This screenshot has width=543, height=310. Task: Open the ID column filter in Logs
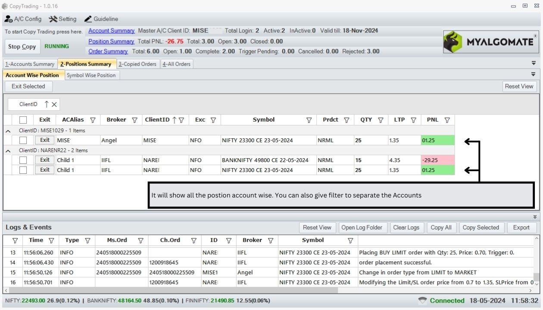[x=229, y=240]
